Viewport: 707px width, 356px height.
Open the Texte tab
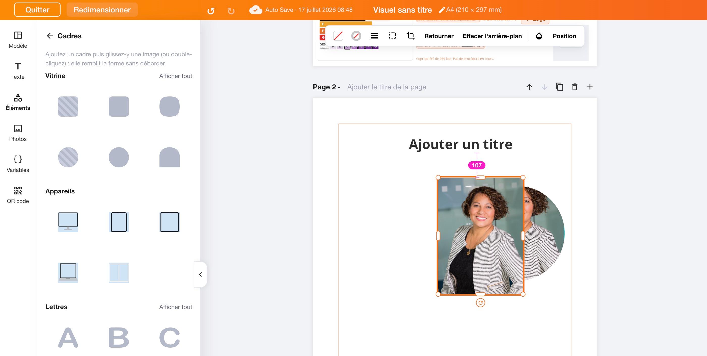point(18,71)
